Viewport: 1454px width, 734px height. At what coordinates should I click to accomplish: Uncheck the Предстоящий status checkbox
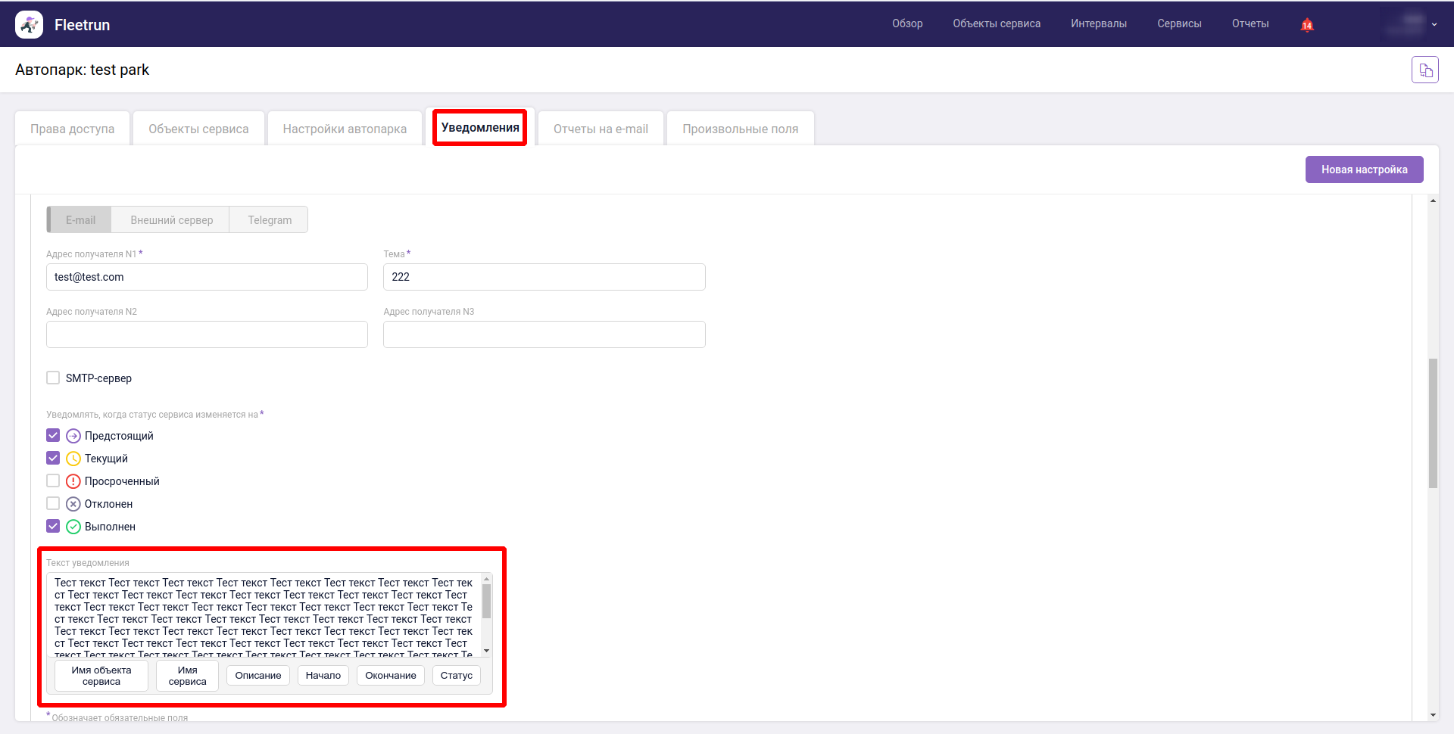(x=53, y=435)
